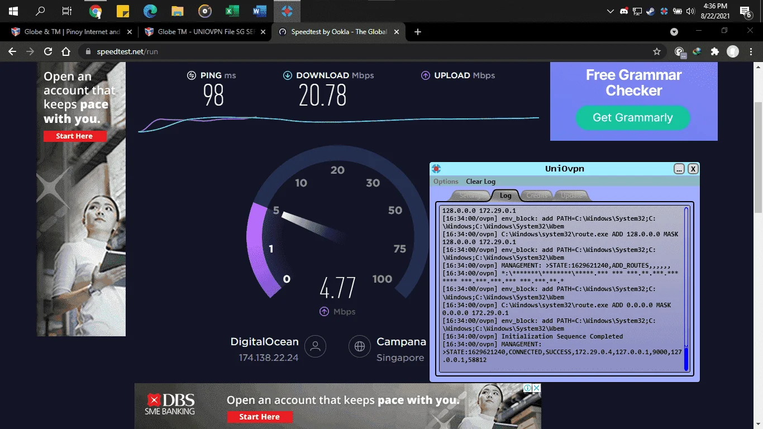Go to Chrome home page
Image resolution: width=763 pixels, height=429 pixels.
66,51
